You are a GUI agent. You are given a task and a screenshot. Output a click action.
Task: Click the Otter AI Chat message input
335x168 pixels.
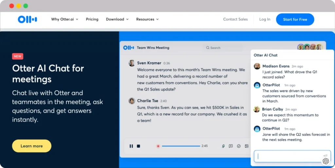288,156
